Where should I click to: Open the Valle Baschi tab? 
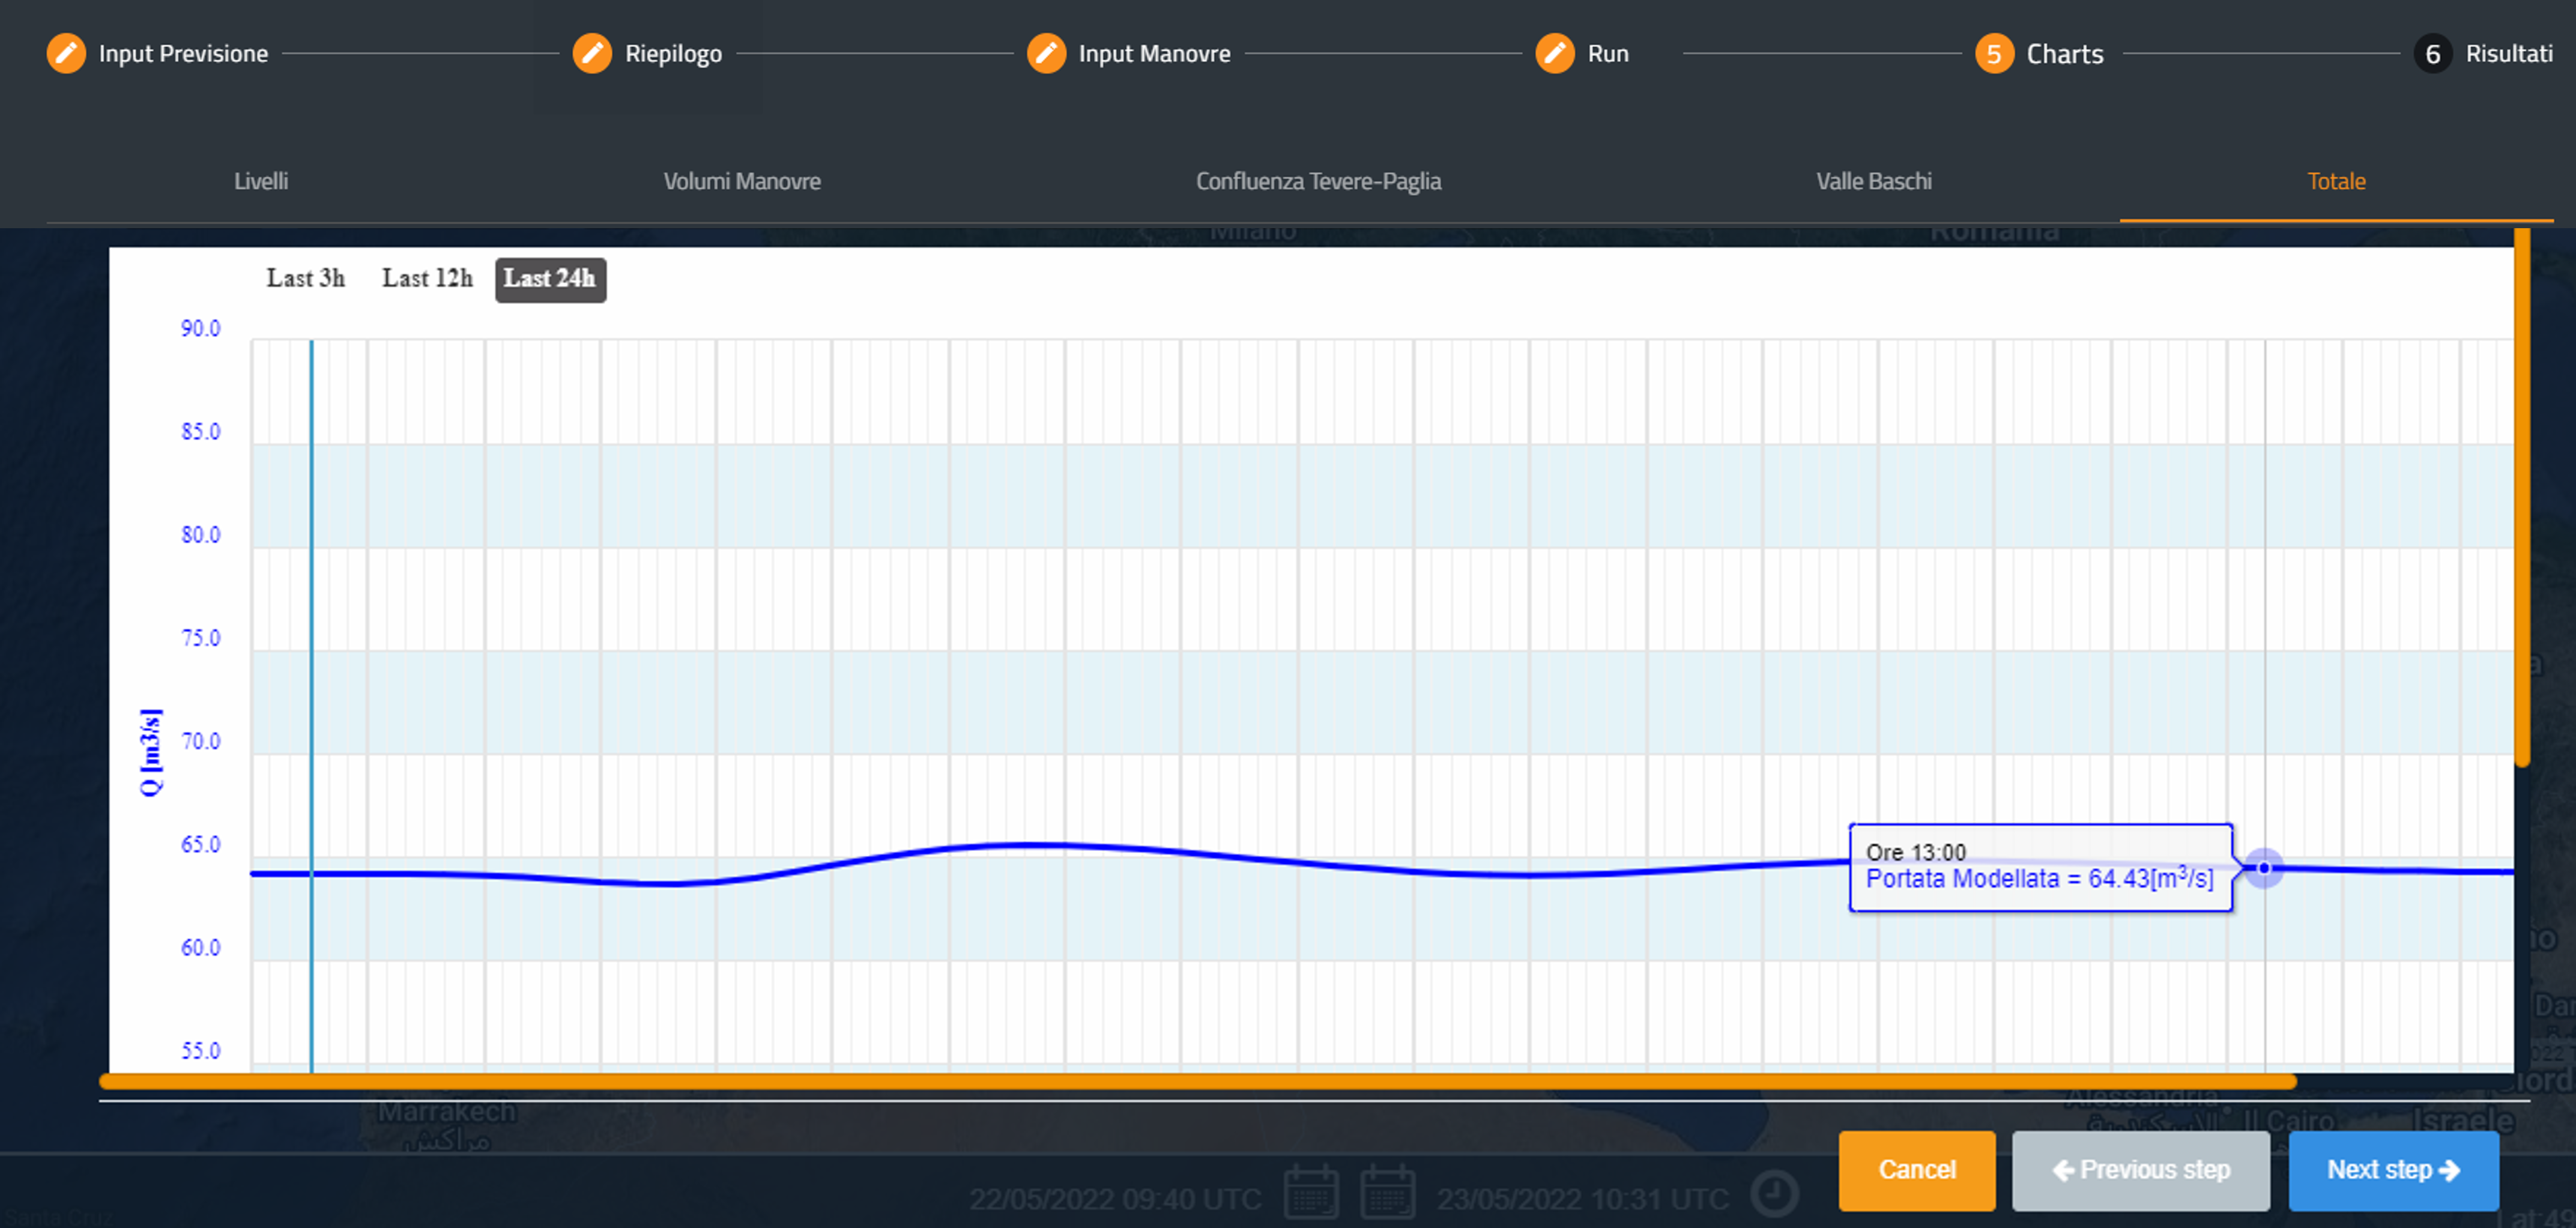[1873, 181]
